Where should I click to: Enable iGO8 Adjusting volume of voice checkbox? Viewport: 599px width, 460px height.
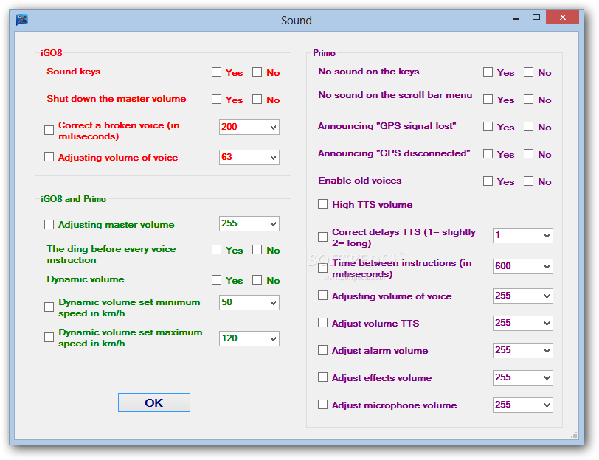(49, 157)
